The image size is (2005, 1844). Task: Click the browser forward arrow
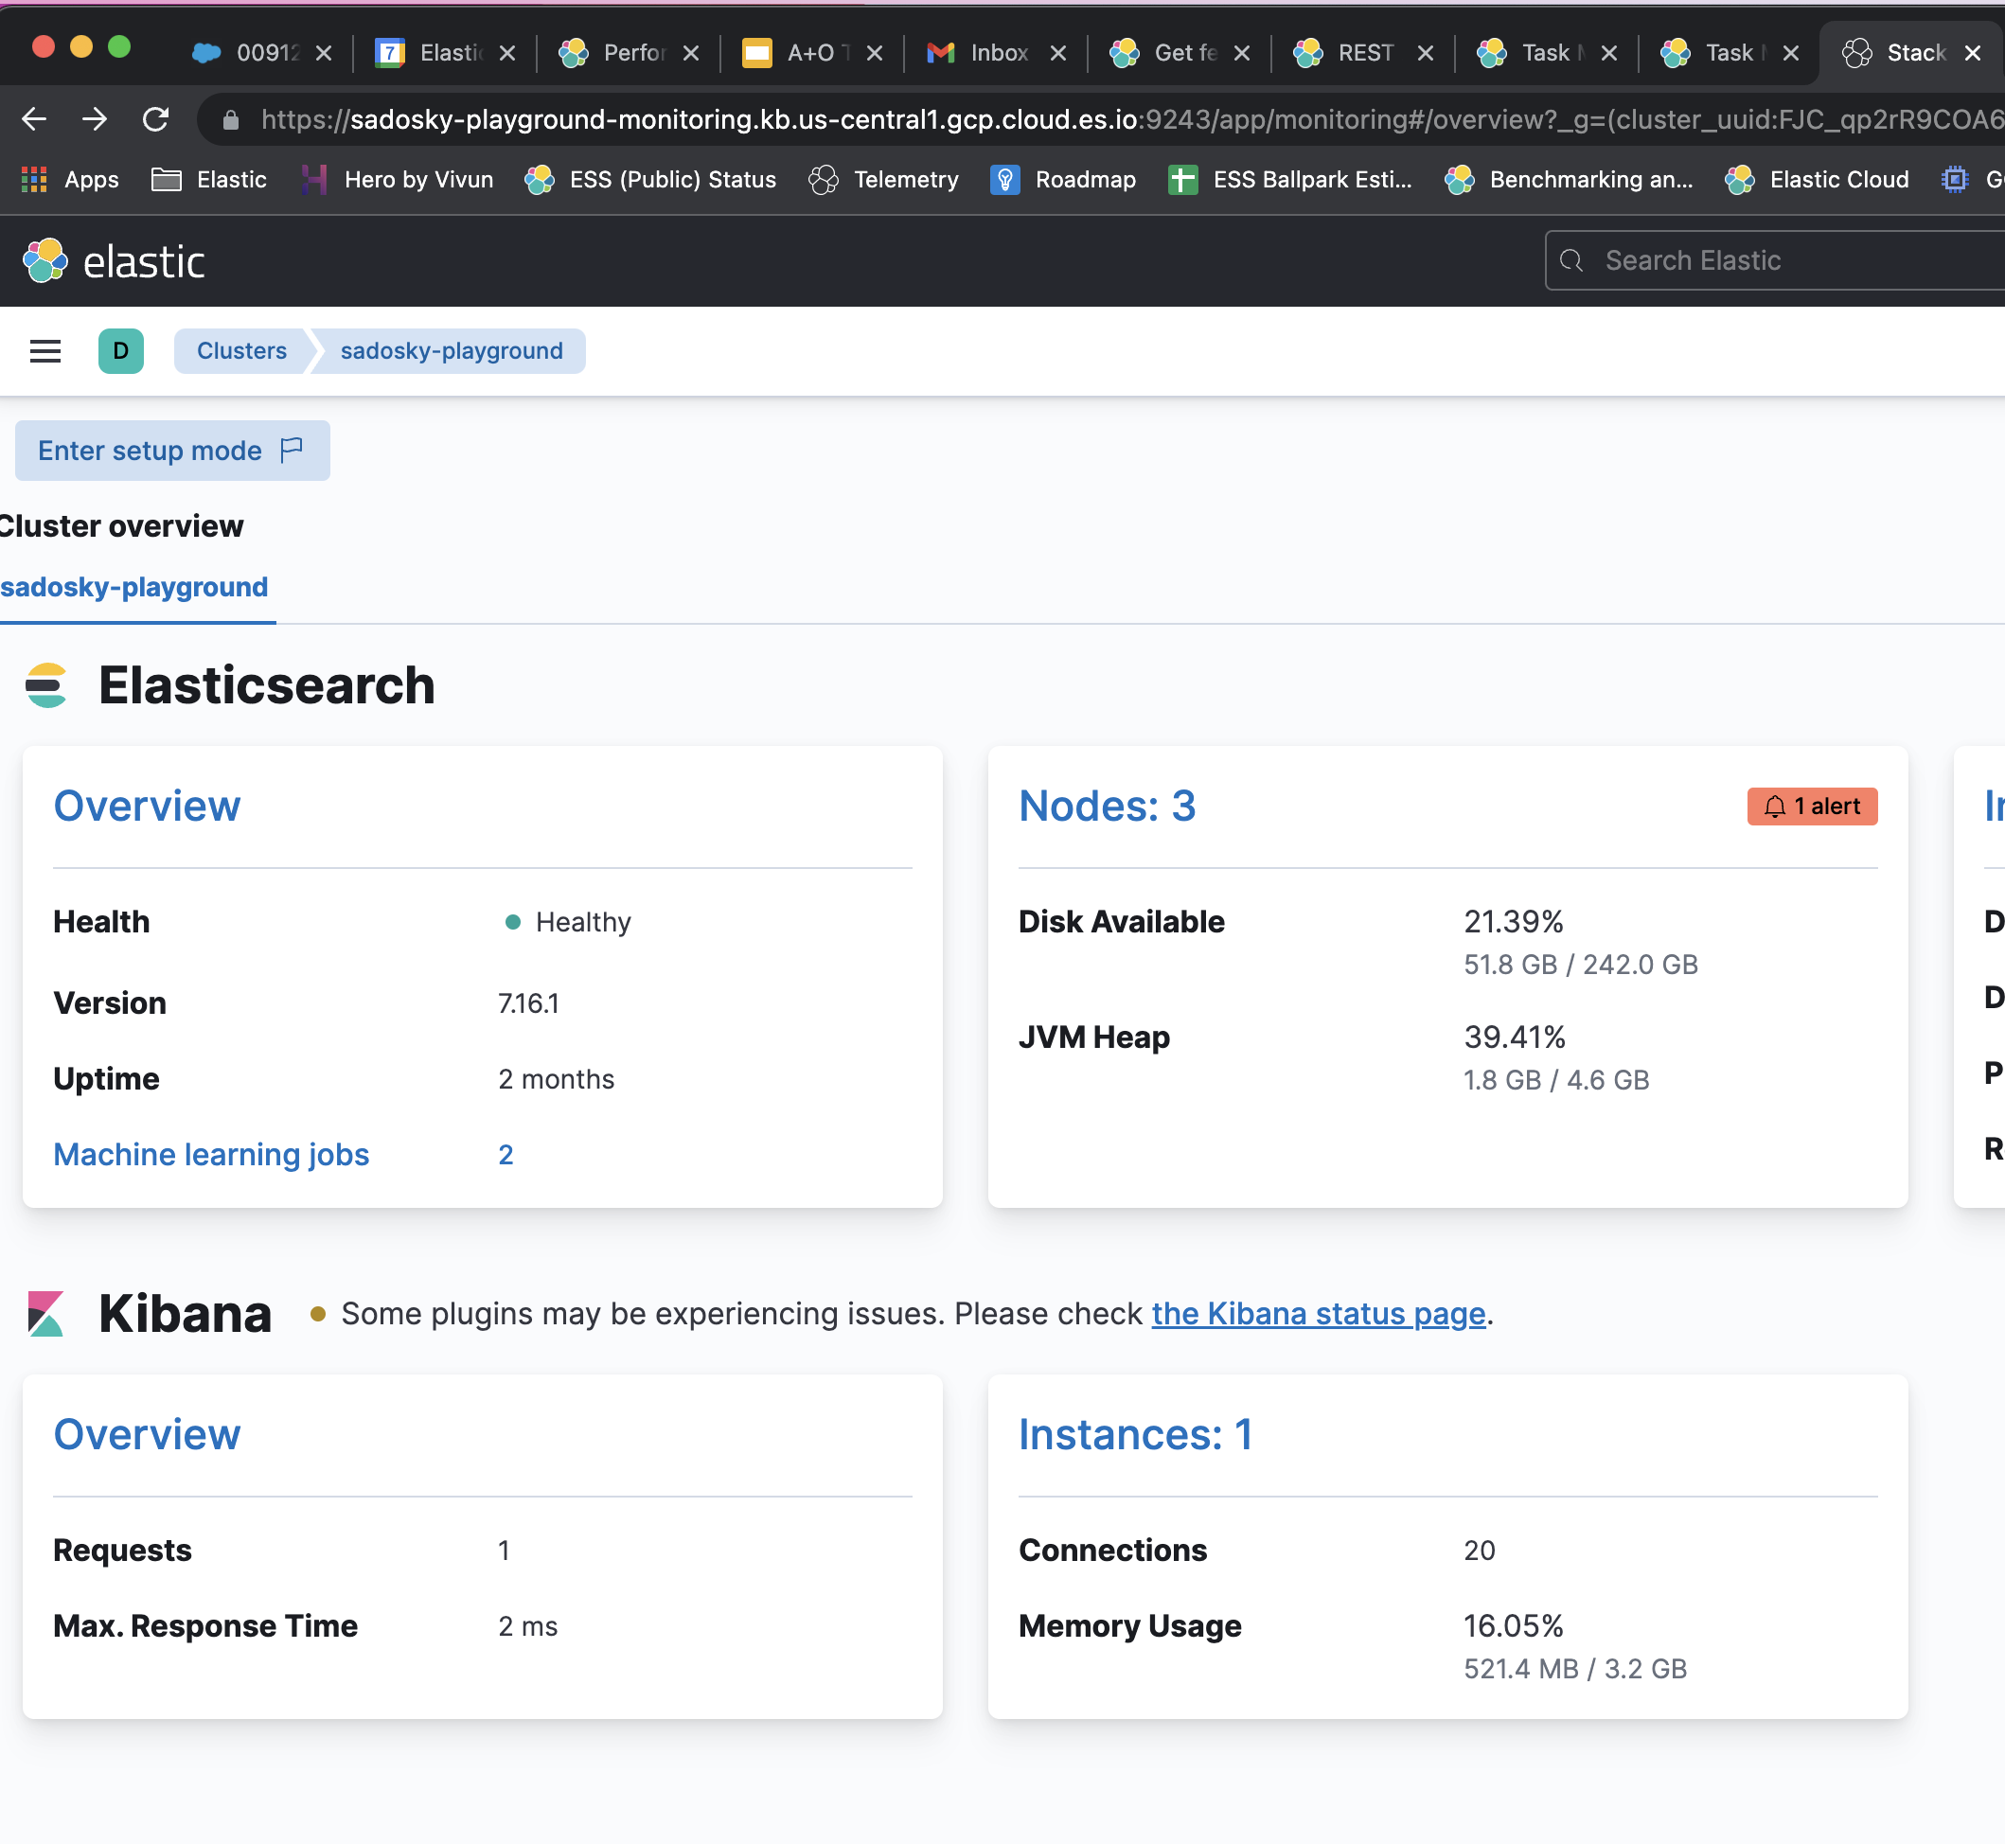pos(95,119)
